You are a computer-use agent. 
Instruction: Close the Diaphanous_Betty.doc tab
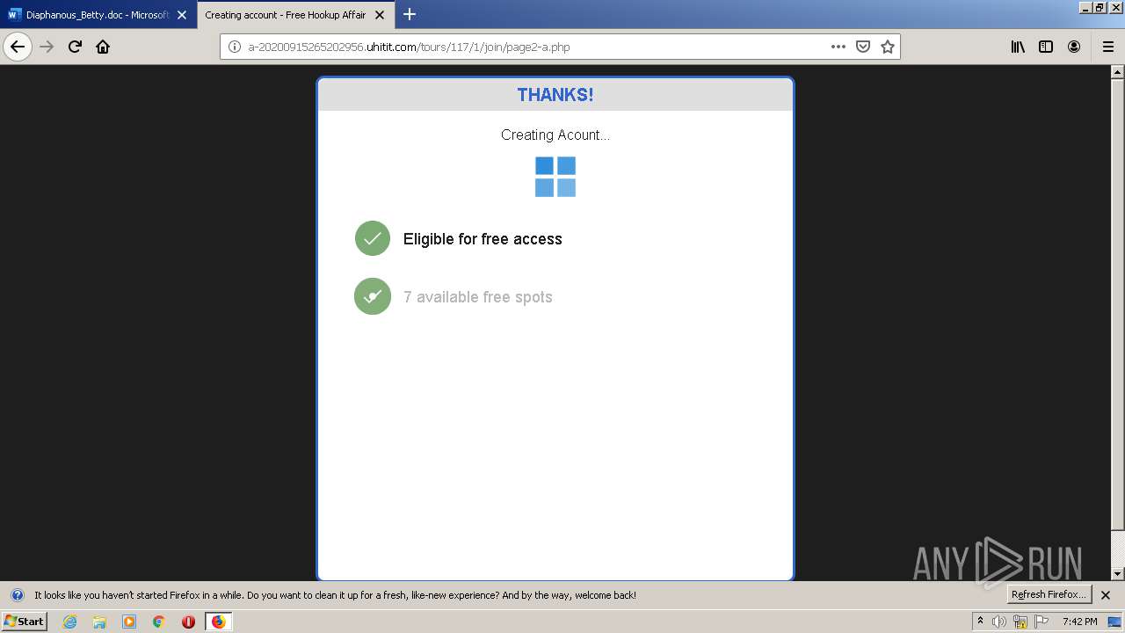182,15
